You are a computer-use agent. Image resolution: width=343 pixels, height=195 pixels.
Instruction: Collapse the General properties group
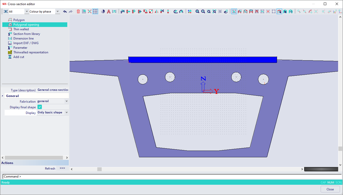(3, 96)
